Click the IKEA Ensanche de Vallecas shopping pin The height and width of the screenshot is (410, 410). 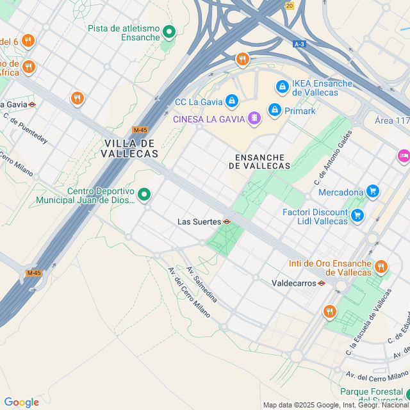pyautogui.click(x=283, y=87)
